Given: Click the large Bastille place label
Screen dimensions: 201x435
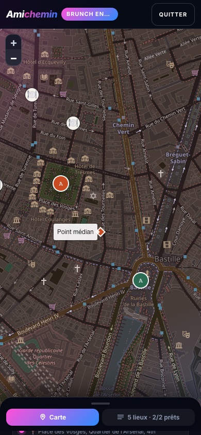Looking at the screenshot, I should point(167,259).
